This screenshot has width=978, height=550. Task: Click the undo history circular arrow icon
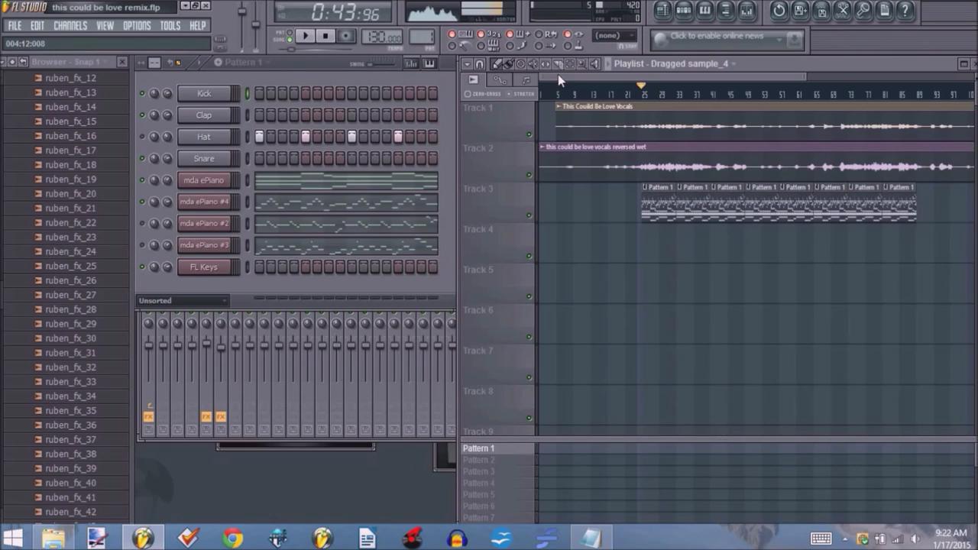click(x=779, y=11)
